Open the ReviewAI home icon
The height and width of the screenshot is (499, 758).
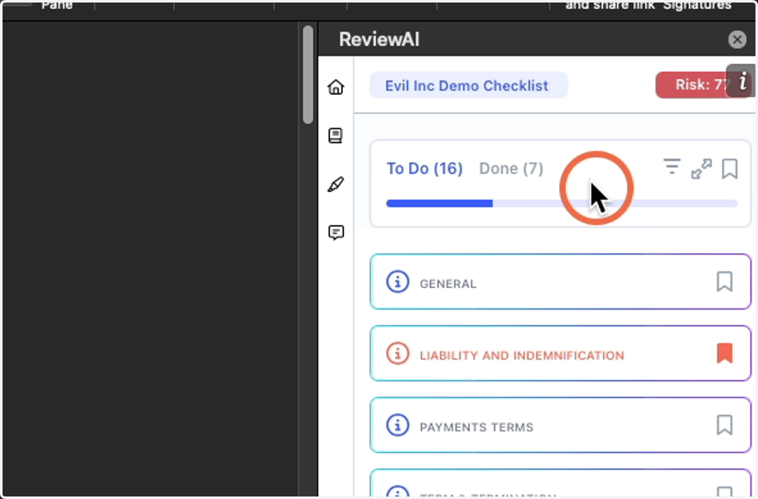tap(336, 87)
